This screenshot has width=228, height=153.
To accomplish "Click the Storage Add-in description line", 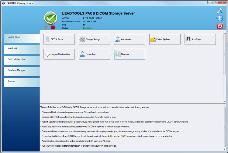I will (75, 112).
